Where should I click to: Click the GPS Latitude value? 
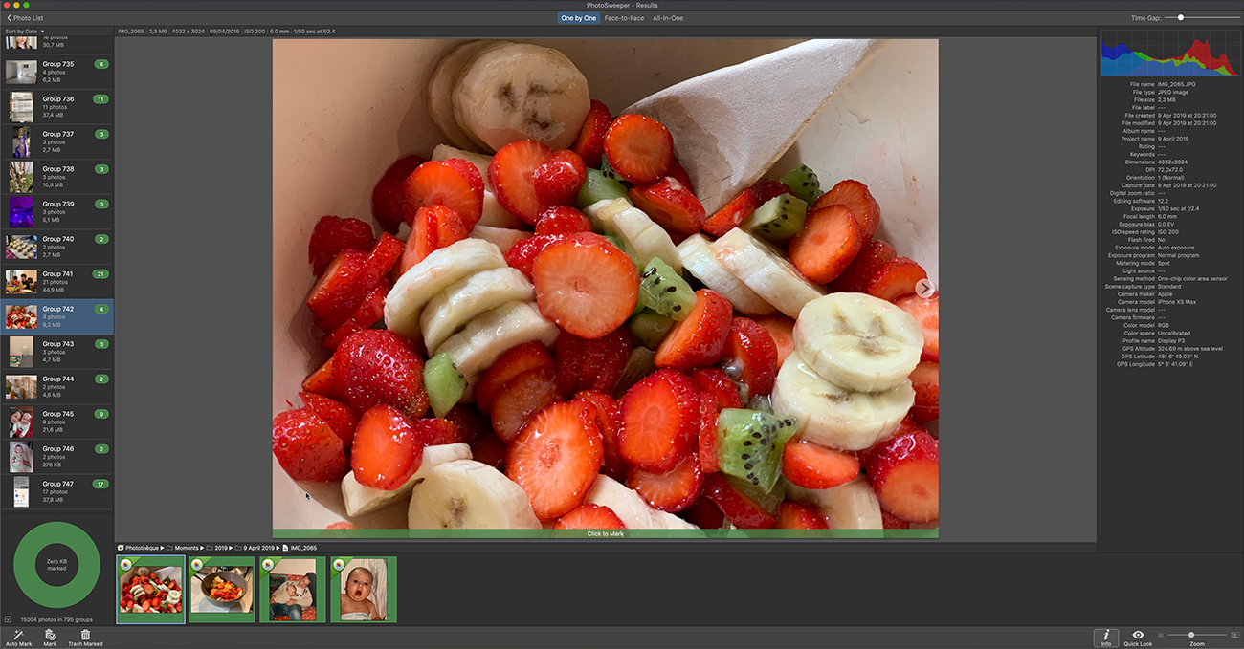(1179, 357)
